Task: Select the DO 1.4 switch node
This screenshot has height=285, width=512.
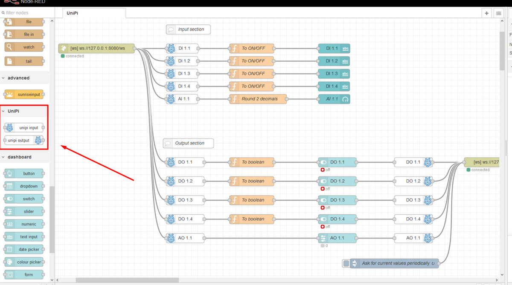Action: (337, 219)
